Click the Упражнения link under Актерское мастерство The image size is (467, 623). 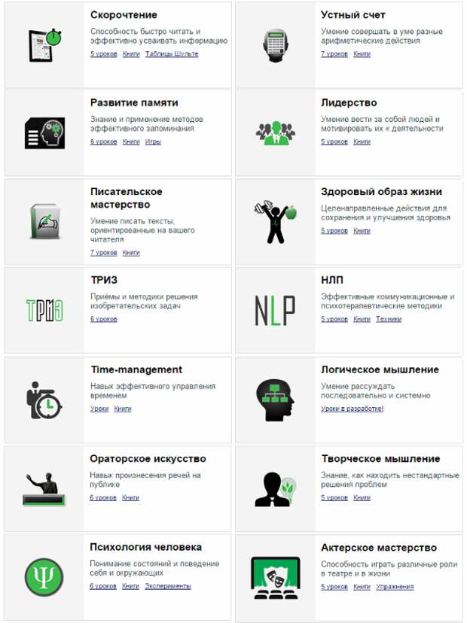coord(395,586)
